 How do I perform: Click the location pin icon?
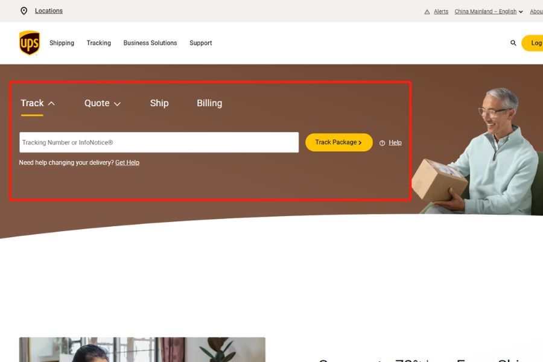click(x=24, y=11)
